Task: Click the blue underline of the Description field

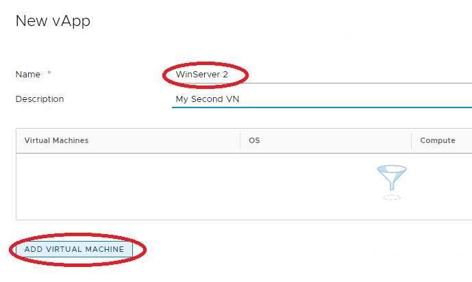Action: click(x=322, y=107)
